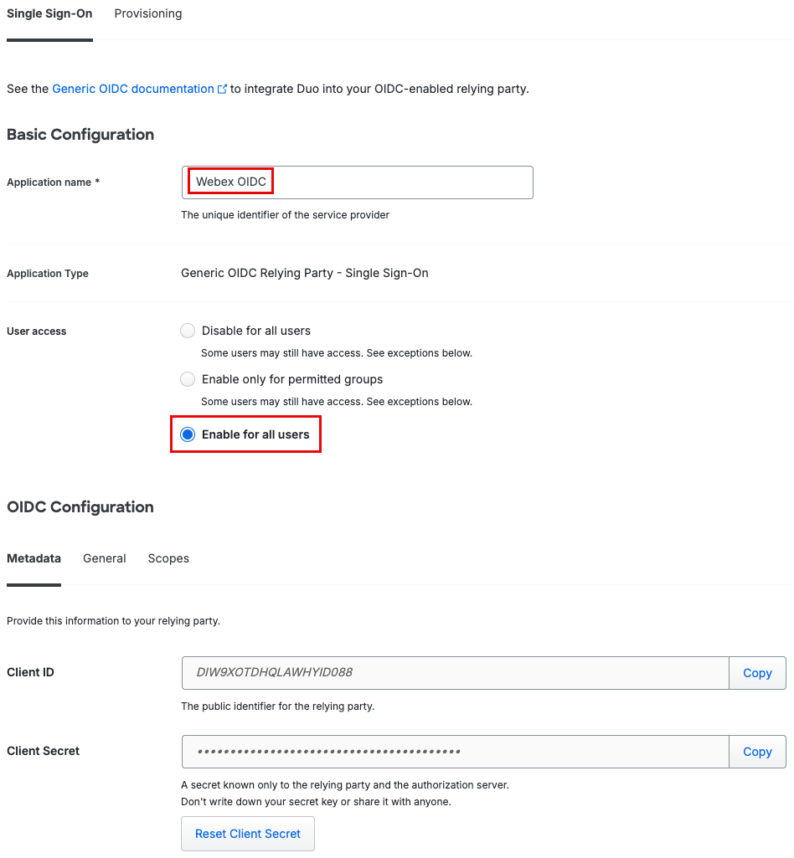The image size is (794, 858).
Task: Select Enable for all users option
Action: click(188, 434)
